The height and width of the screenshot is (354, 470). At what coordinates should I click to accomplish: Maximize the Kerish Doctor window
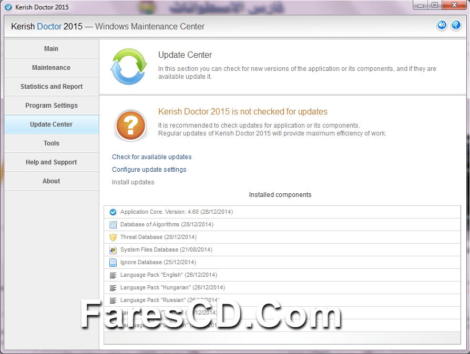435,5
